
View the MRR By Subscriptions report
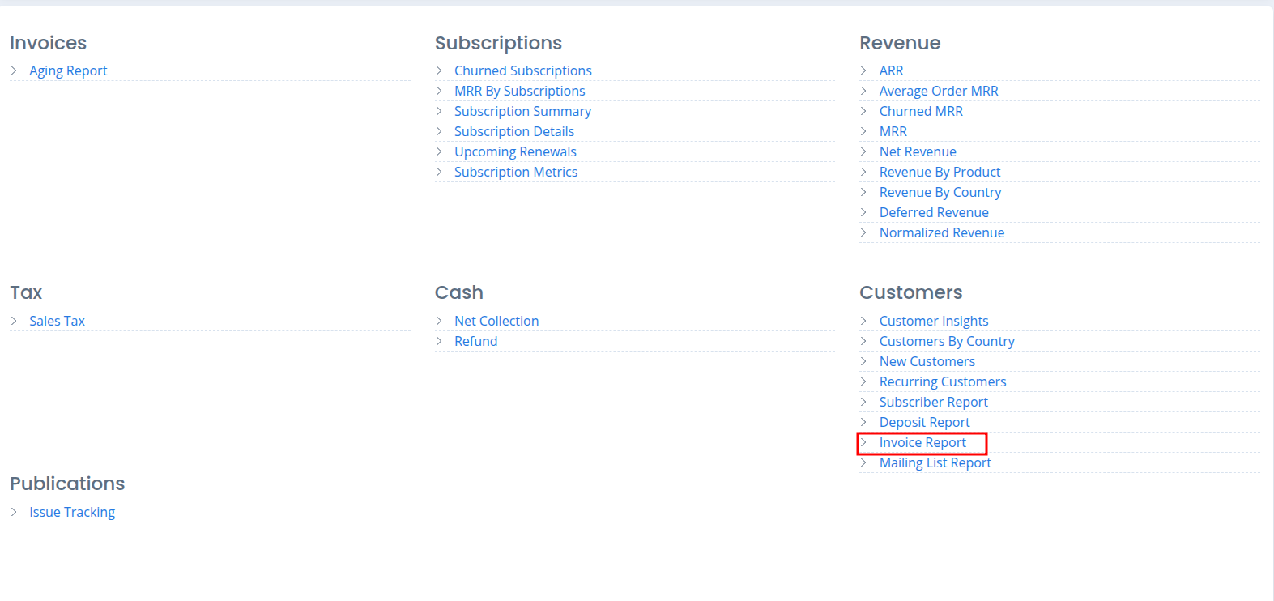519,91
